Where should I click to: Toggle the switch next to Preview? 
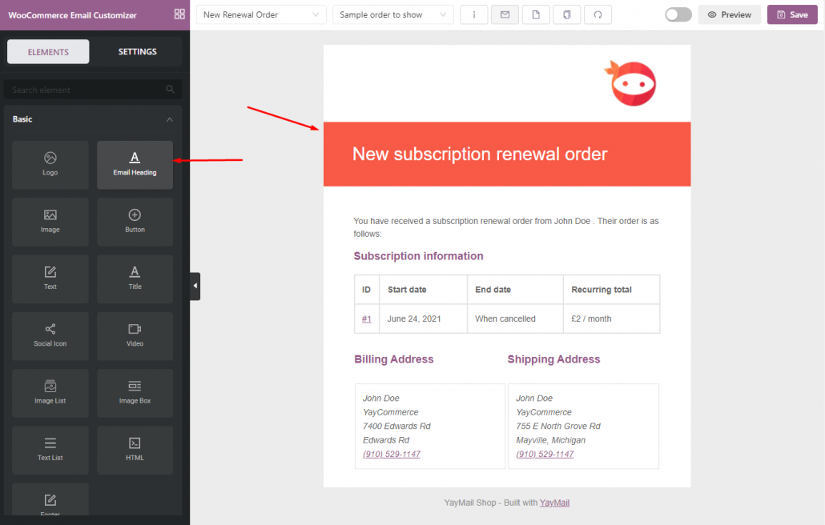pos(678,14)
